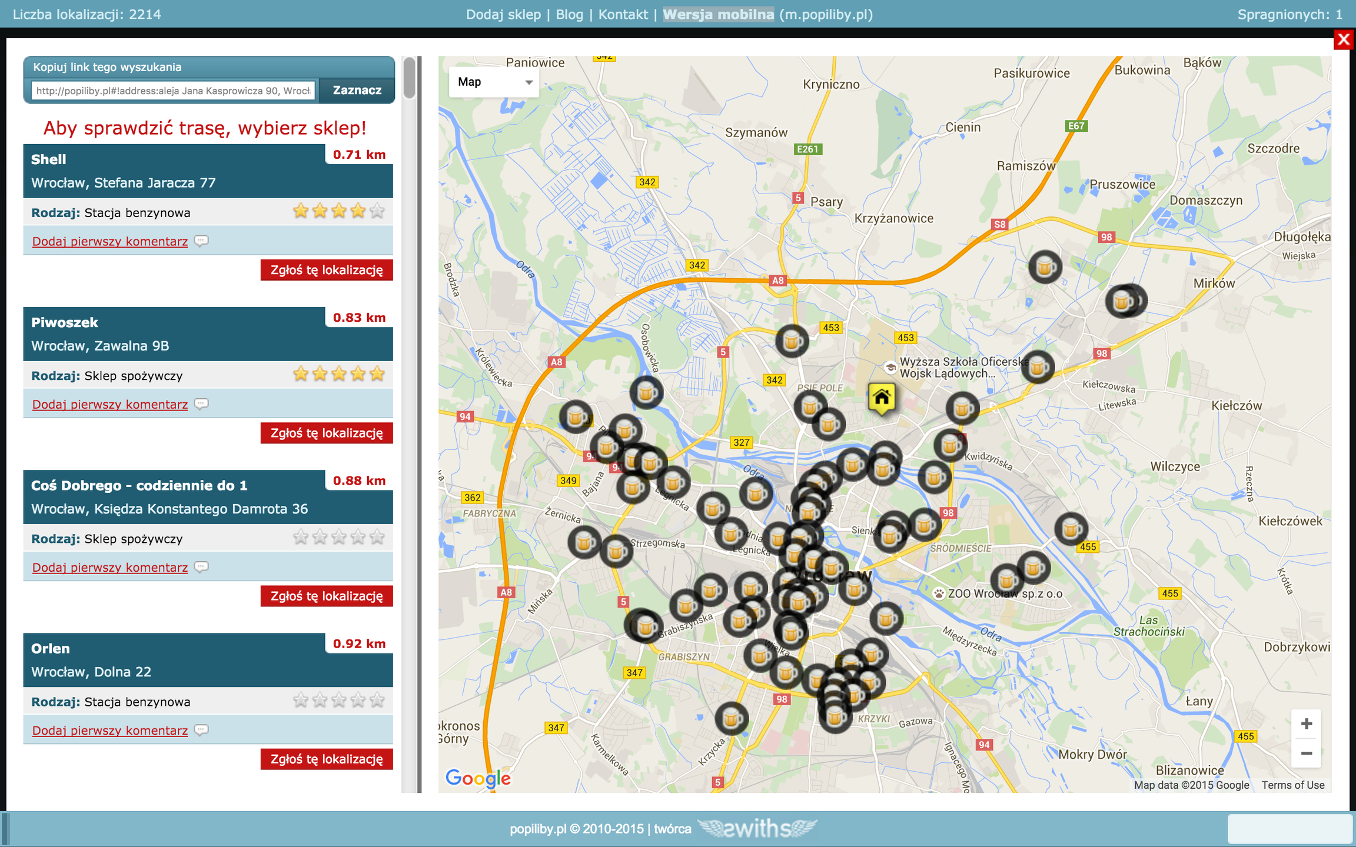Click the comment bubble icon under Shell
Screen dimensions: 1356x847
click(201, 241)
